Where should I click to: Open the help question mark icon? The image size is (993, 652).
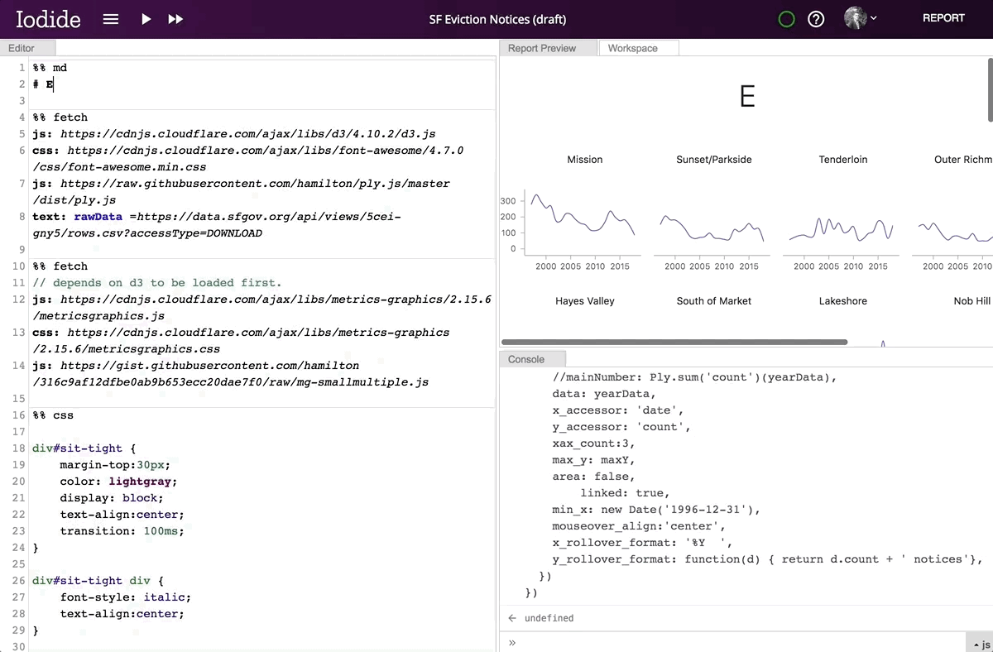coord(816,19)
